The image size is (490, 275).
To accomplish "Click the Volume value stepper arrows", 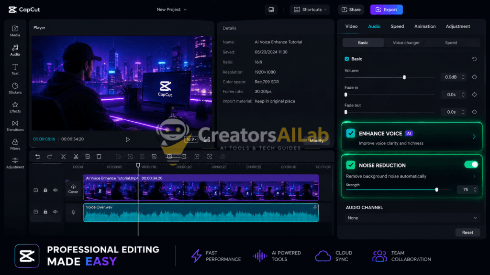I will pyautogui.click(x=463, y=77).
